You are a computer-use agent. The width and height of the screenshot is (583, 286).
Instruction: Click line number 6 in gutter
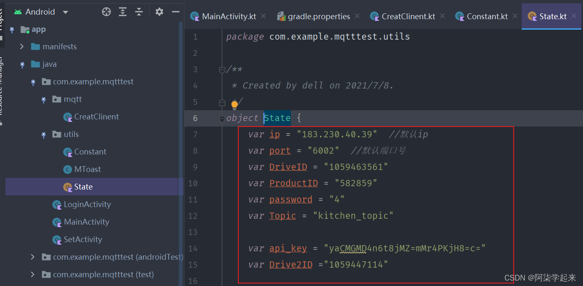[195, 118]
